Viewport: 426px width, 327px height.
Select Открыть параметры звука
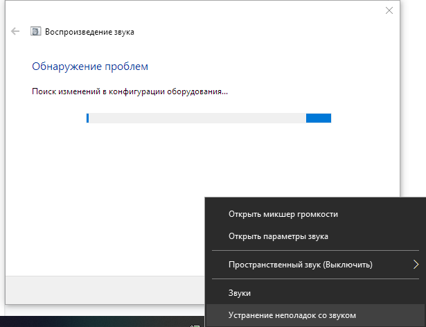(x=315, y=236)
